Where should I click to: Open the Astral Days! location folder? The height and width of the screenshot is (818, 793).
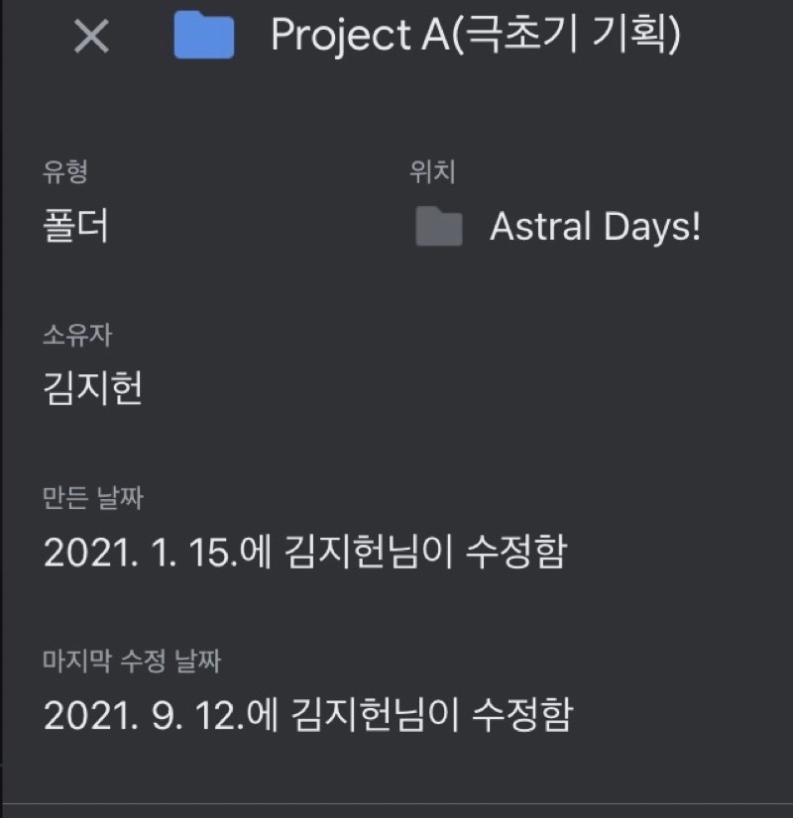coord(595,228)
